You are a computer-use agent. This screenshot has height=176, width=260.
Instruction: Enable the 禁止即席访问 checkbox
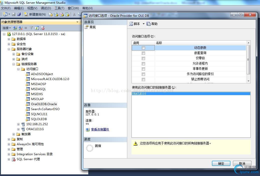coord(144,80)
